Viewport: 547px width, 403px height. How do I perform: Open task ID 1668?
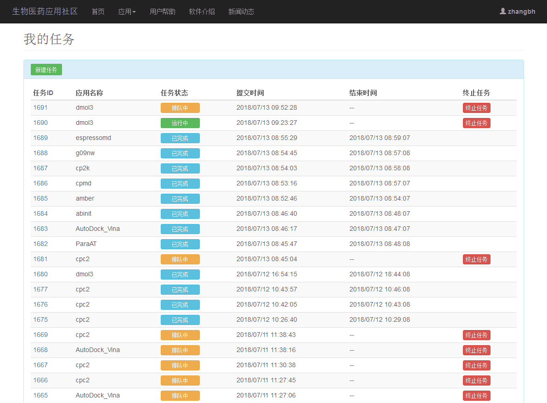[40, 350]
